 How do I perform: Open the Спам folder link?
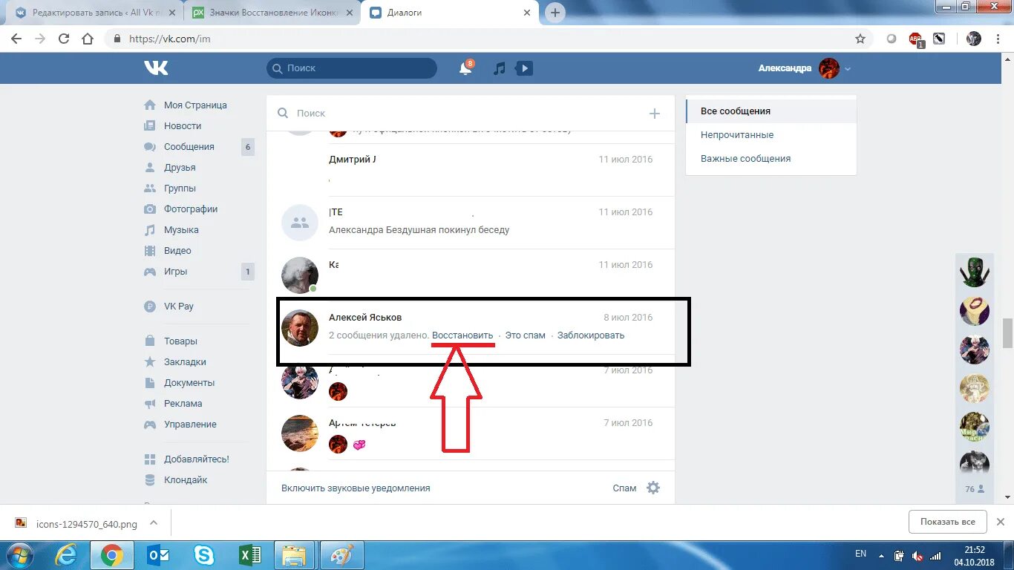pos(624,488)
